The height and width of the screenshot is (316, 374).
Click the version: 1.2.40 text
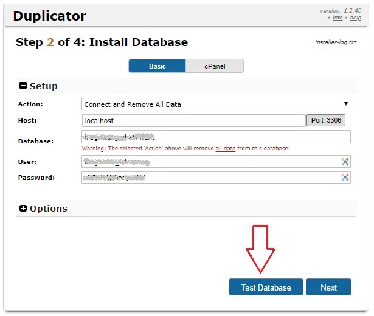(341, 11)
